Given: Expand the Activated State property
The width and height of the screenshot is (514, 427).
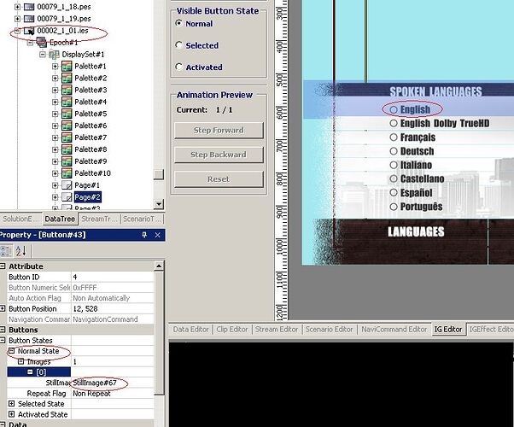Looking at the screenshot, I should pos(12,414).
